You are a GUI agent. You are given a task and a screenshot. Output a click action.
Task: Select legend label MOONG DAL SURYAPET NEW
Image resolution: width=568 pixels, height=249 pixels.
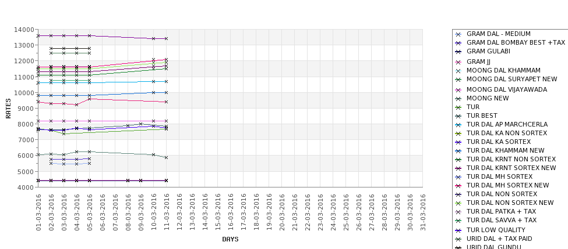pyautogui.click(x=512, y=79)
